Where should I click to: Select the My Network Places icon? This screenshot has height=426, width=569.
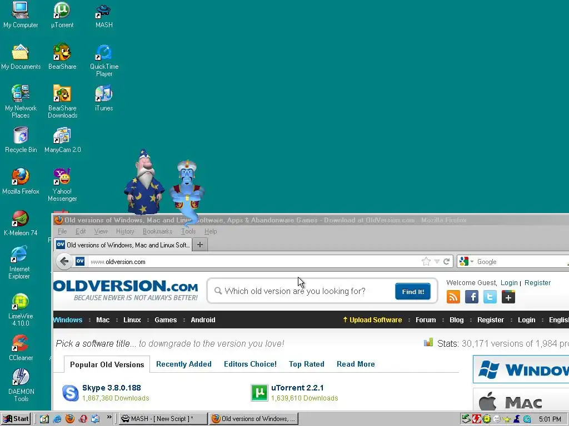click(21, 102)
